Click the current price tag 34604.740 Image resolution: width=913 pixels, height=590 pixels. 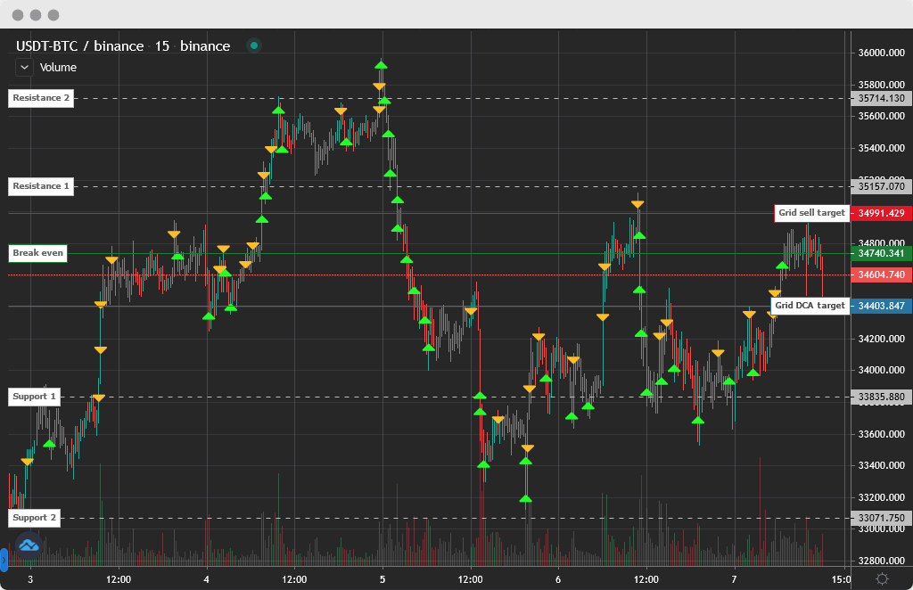[x=881, y=275]
